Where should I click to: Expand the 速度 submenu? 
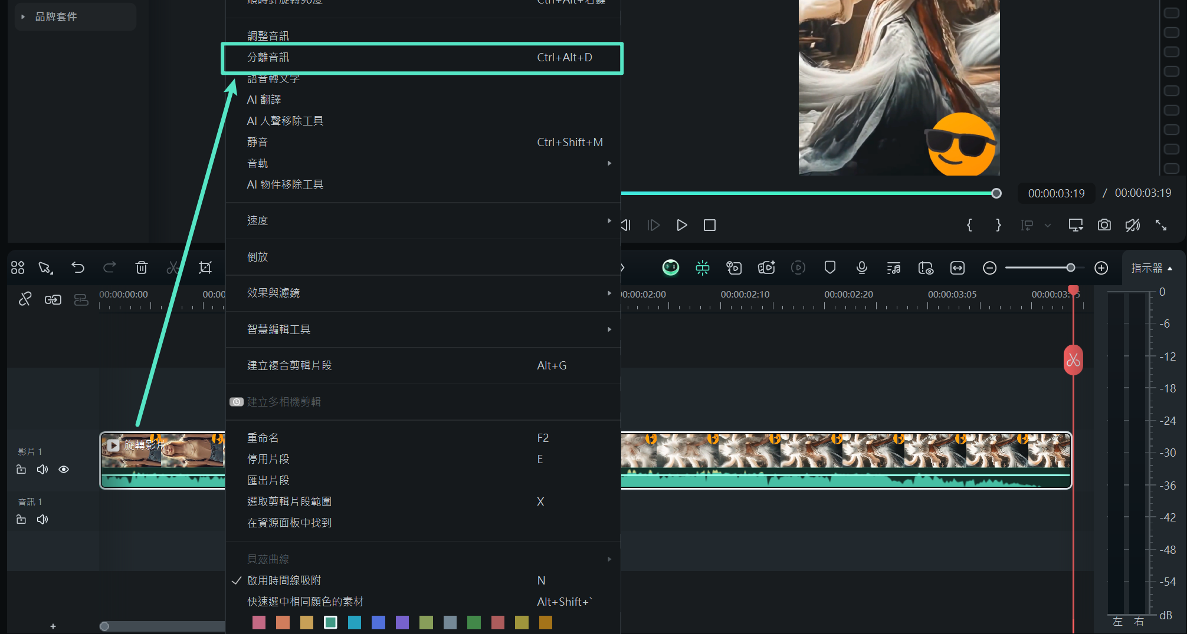423,220
